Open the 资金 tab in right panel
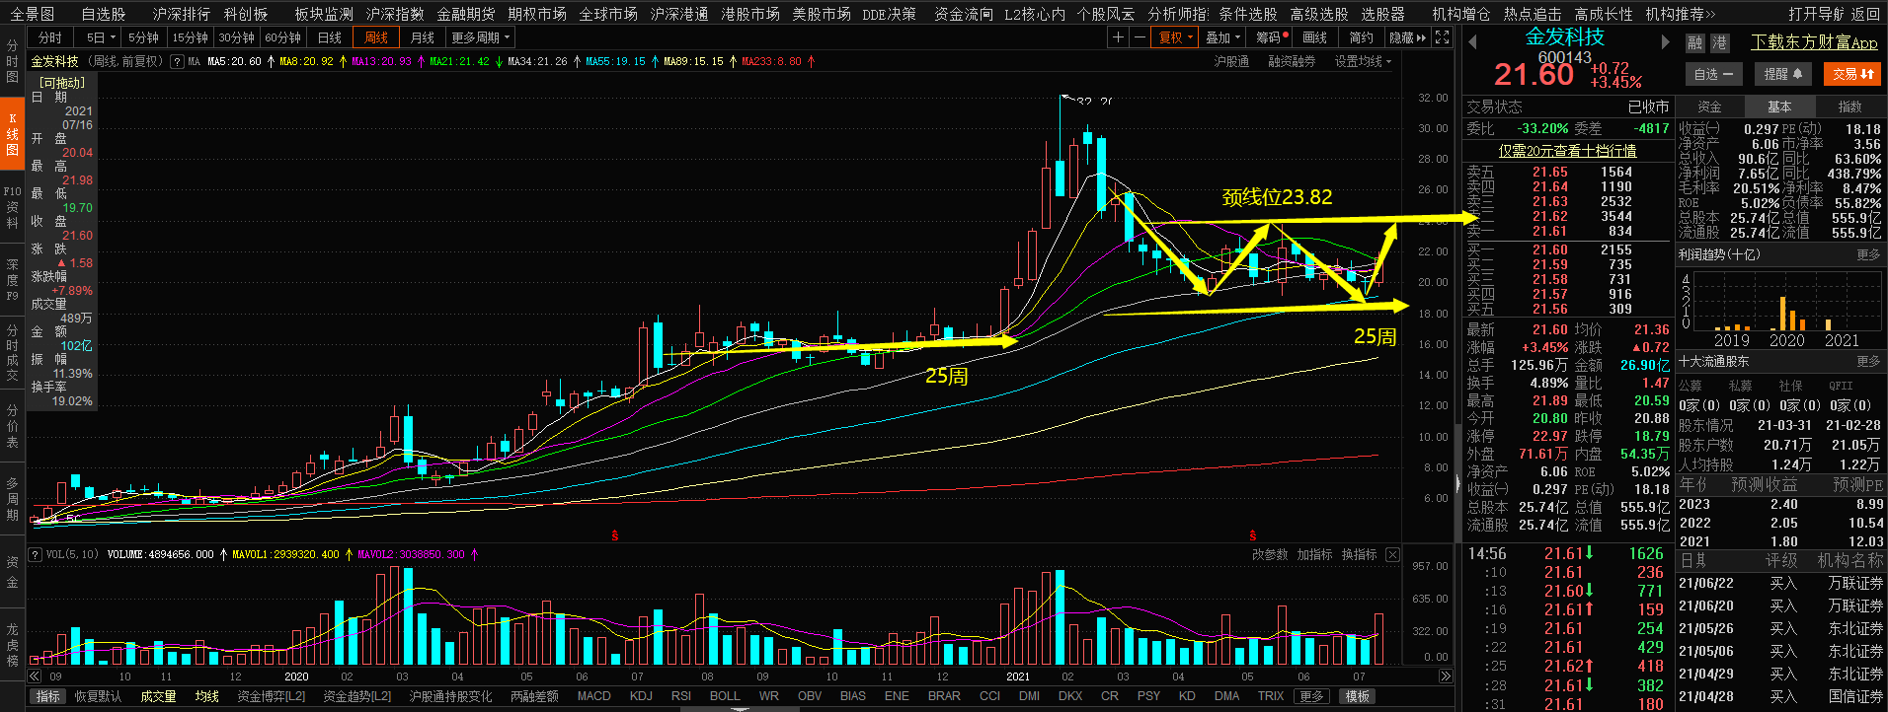 pyautogui.click(x=1709, y=107)
